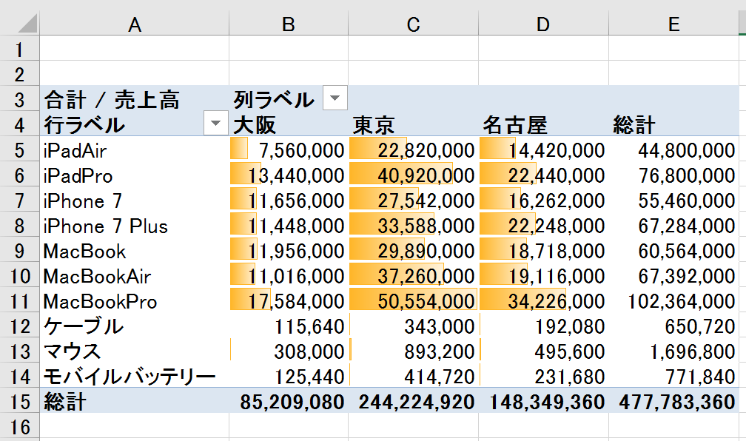The height and width of the screenshot is (441, 746).
Task: Open the 行ラベル row filter dropdown
Action: pyautogui.click(x=215, y=124)
